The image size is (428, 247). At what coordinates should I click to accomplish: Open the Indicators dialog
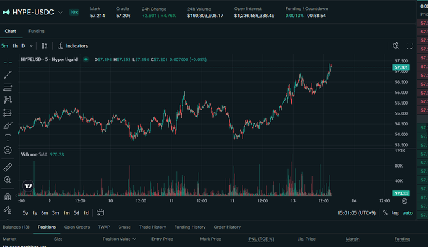click(x=73, y=46)
